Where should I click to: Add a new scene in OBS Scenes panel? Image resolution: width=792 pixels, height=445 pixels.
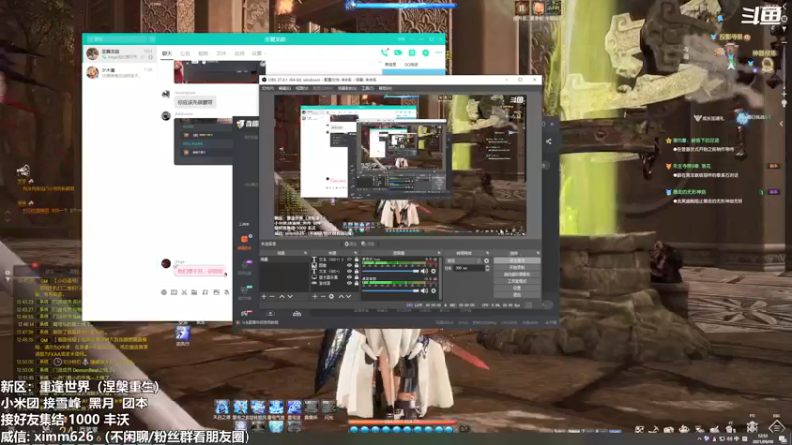tap(264, 296)
